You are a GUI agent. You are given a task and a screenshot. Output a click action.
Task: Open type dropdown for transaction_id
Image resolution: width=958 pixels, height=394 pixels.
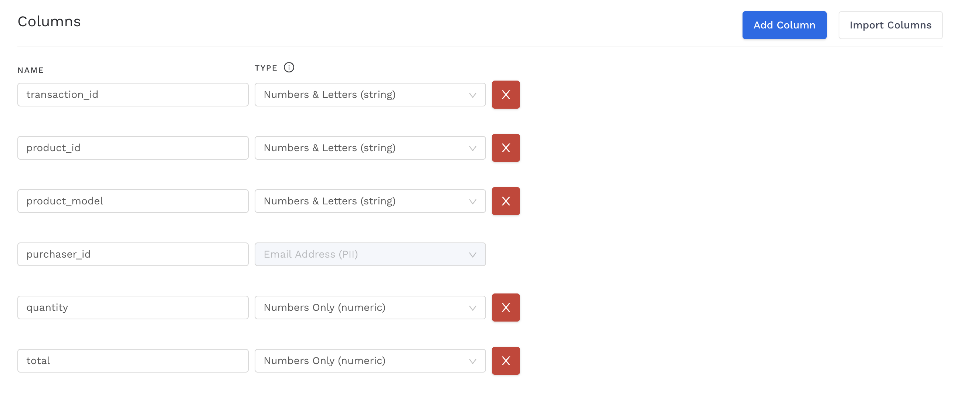coord(370,95)
